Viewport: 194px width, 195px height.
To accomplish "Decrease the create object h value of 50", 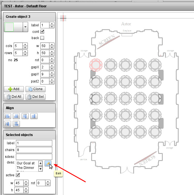I will (x=52, y=54).
